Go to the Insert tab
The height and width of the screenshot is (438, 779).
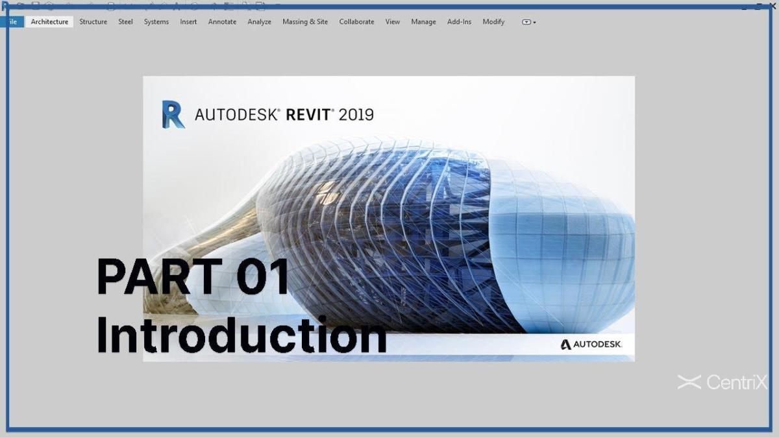tap(188, 22)
